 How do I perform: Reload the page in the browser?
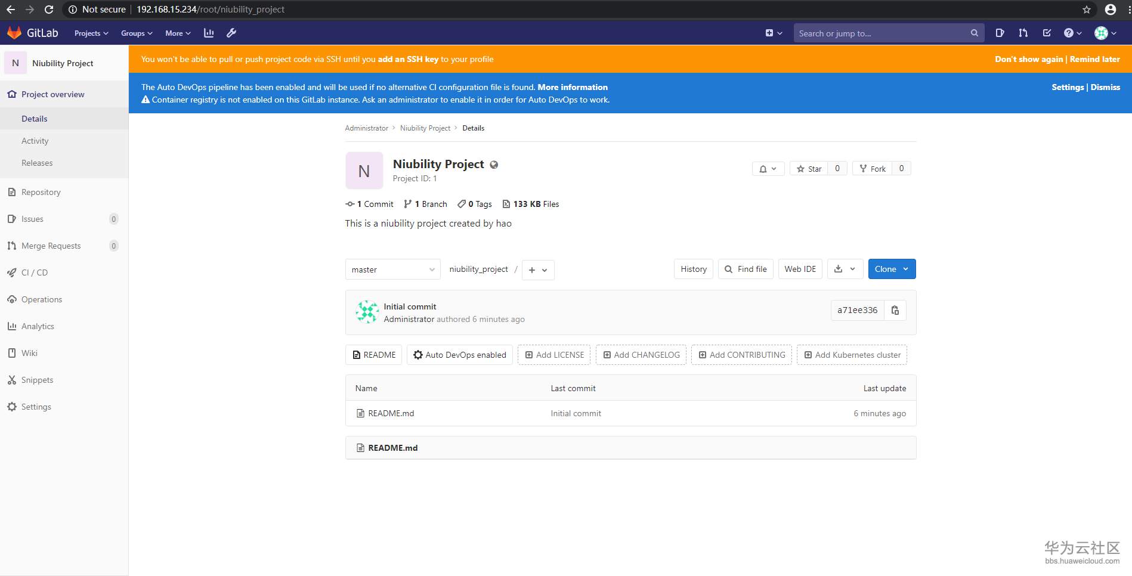coord(49,10)
